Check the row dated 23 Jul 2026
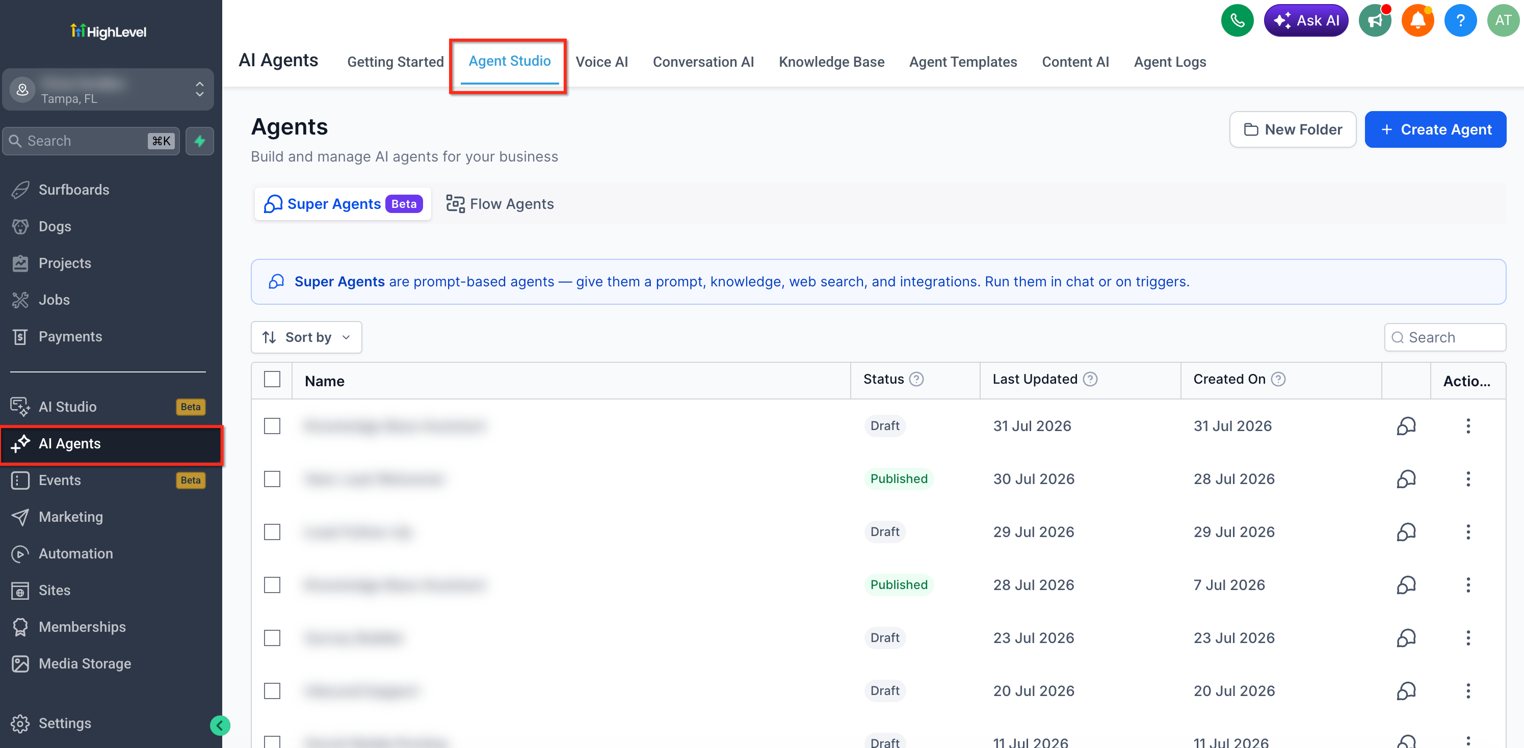Image resolution: width=1524 pixels, height=748 pixels. [x=272, y=638]
